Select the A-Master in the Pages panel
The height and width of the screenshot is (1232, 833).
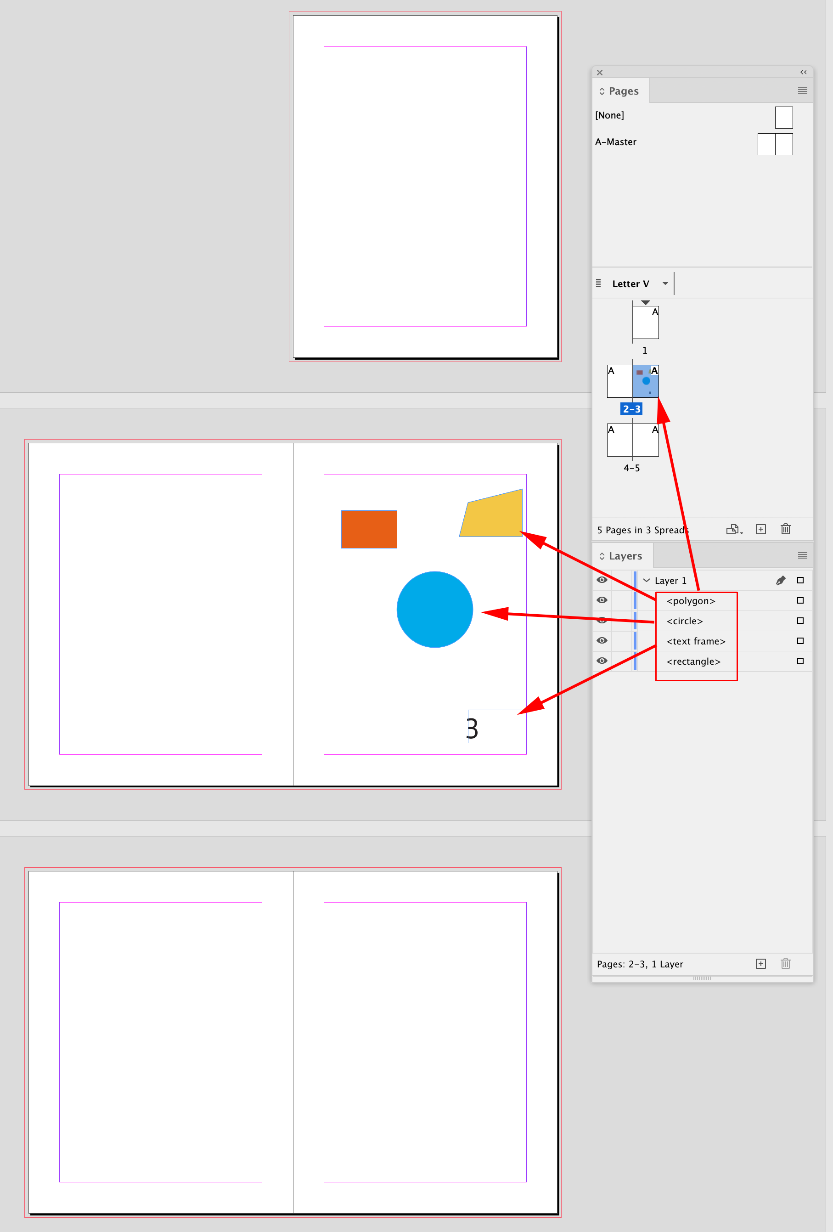pos(616,141)
